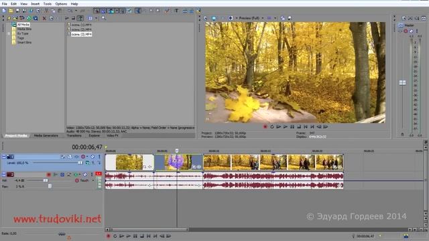Image resolution: width=429 pixels, height=241 pixels.
Task: Click Video Preview on External Monitor icon
Action: pyautogui.click(x=214, y=18)
